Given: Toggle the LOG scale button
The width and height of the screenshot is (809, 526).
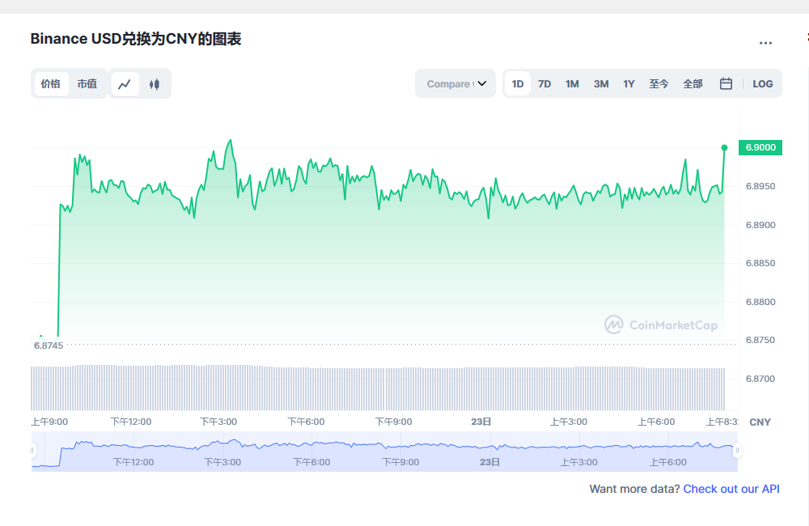Looking at the screenshot, I should pos(763,83).
